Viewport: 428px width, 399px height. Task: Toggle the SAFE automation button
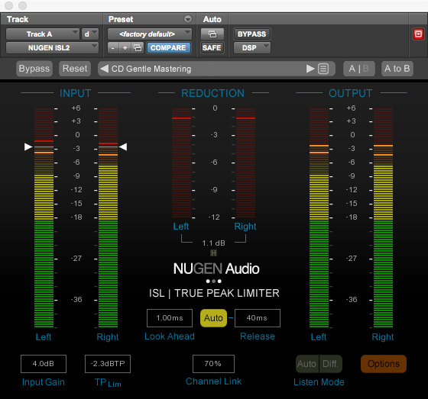coord(212,48)
